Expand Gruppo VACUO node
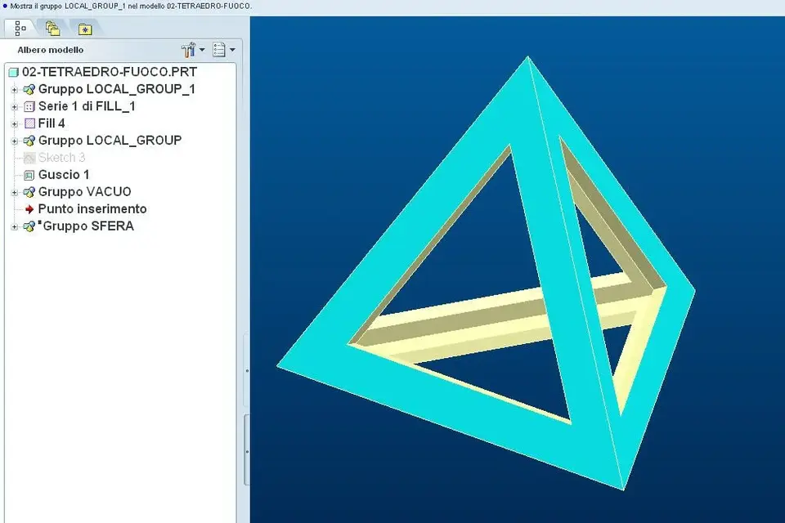Image resolution: width=785 pixels, height=523 pixels. [x=15, y=192]
